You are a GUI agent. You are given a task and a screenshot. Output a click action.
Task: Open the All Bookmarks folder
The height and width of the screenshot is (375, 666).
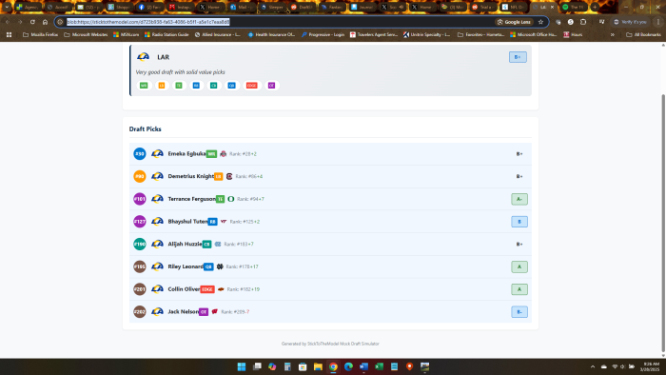[x=643, y=35]
